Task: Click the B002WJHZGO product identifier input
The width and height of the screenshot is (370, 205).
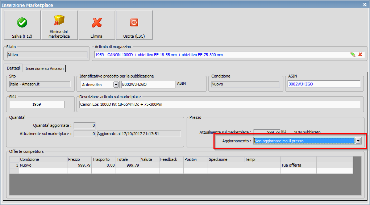Action: [148, 84]
